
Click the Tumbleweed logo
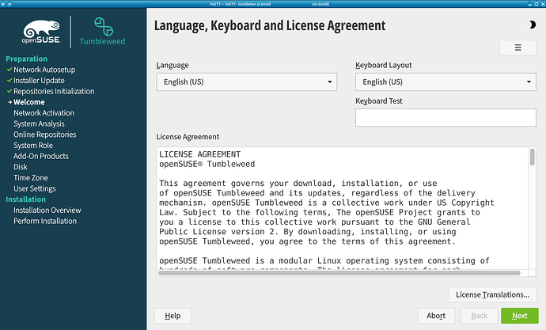coord(102,32)
